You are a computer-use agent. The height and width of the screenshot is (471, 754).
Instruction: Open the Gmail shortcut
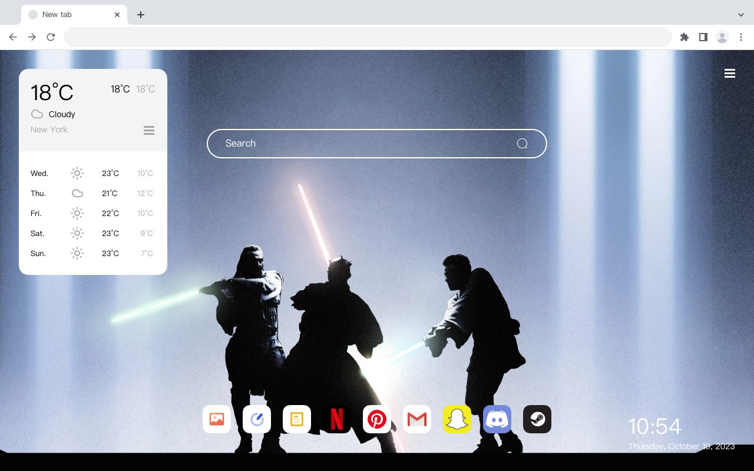[x=417, y=419]
